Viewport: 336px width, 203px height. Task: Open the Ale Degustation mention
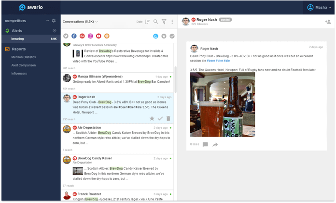click(117, 139)
